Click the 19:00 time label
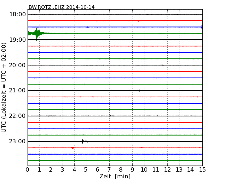 point(17,40)
